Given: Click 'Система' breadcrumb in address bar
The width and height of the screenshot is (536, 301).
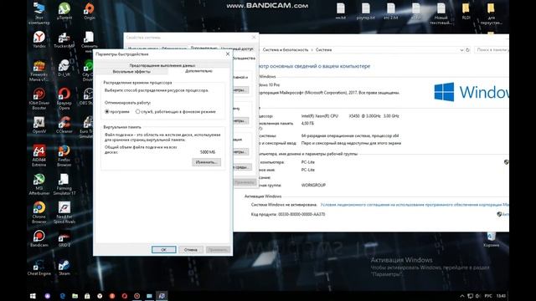Looking at the screenshot, I should pyautogui.click(x=323, y=50).
